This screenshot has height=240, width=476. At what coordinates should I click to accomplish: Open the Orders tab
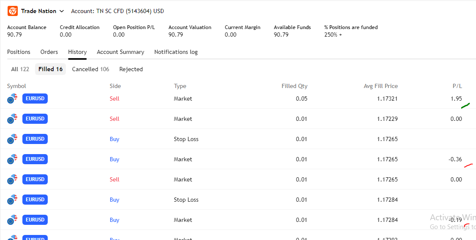49,52
